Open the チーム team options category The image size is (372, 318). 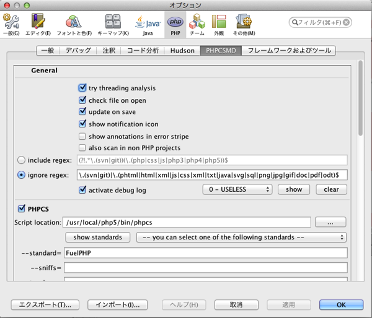coord(197,25)
